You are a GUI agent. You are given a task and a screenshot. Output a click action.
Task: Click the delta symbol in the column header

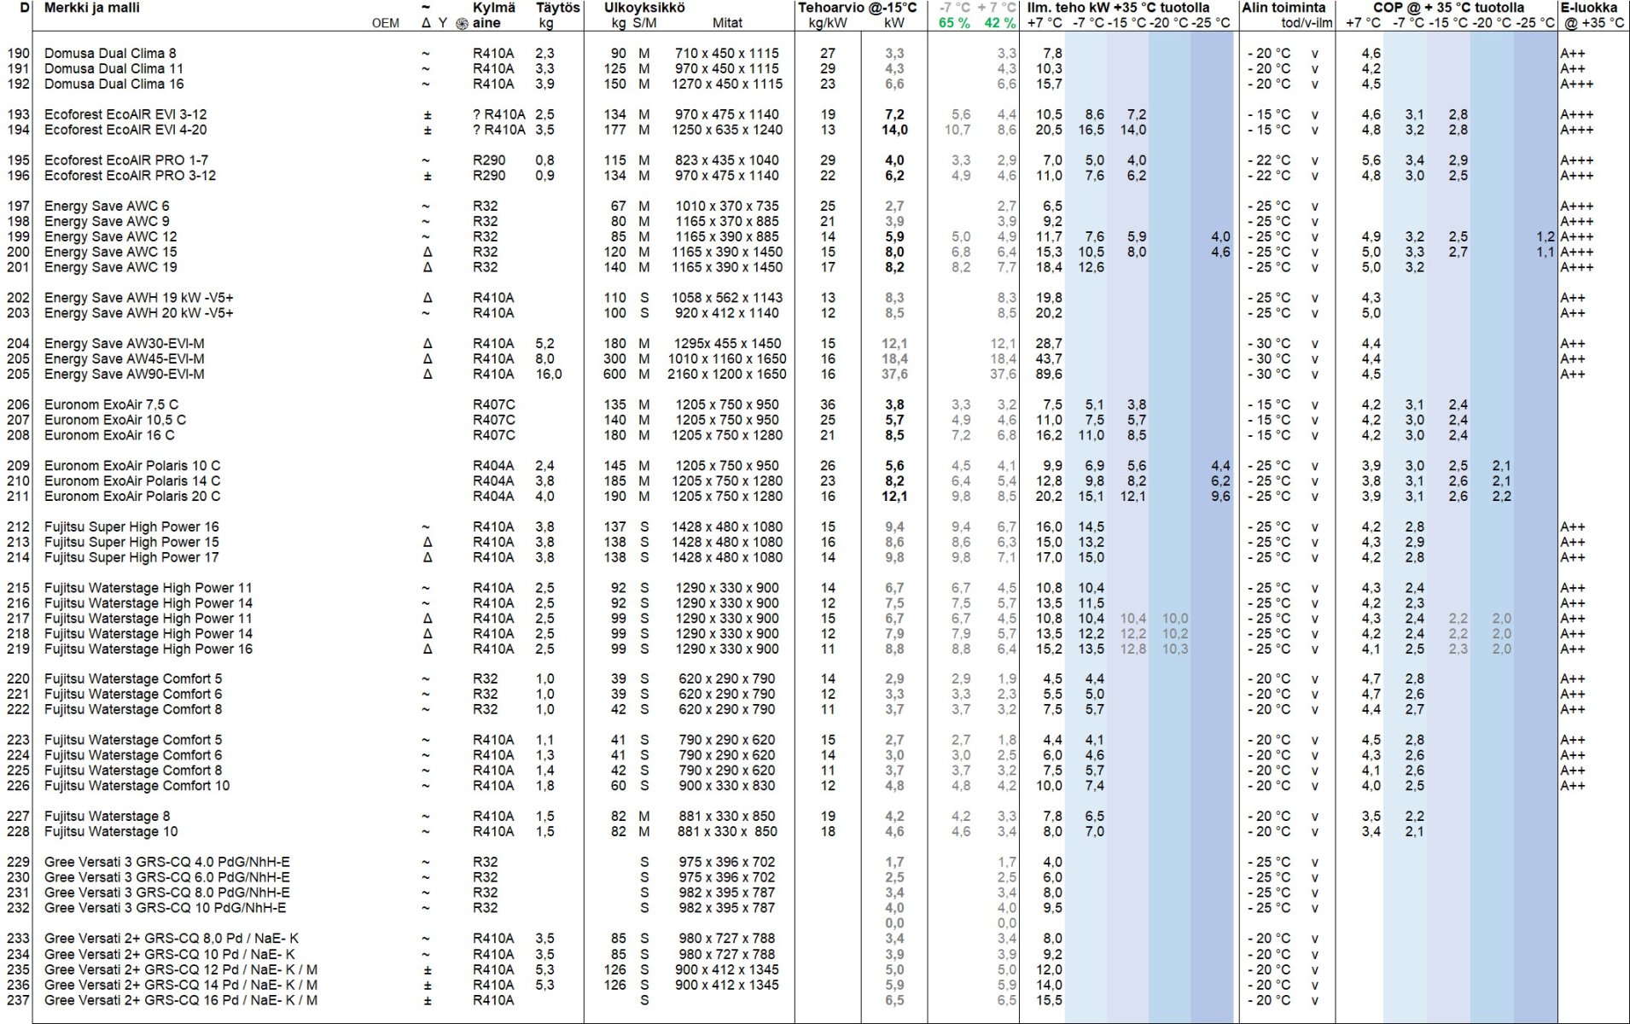pyautogui.click(x=427, y=23)
